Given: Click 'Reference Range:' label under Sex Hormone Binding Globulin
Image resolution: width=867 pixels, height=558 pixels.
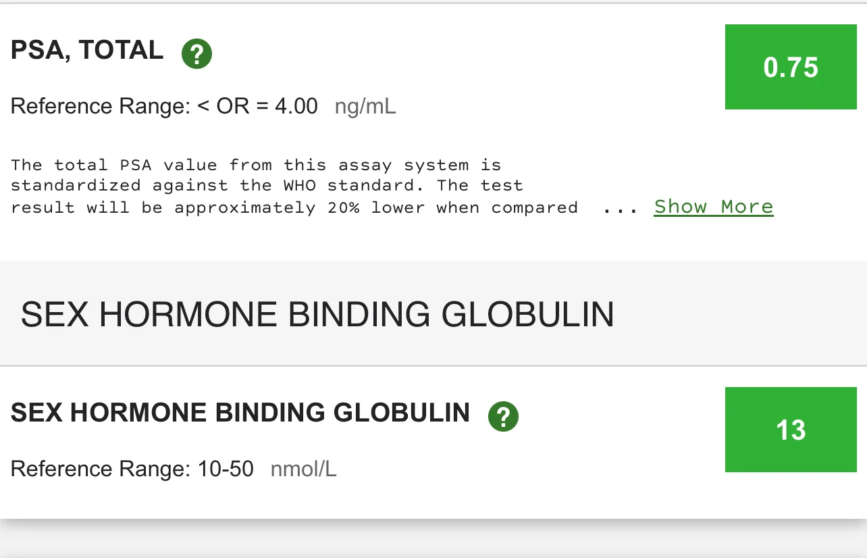Looking at the screenshot, I should click(x=101, y=469).
